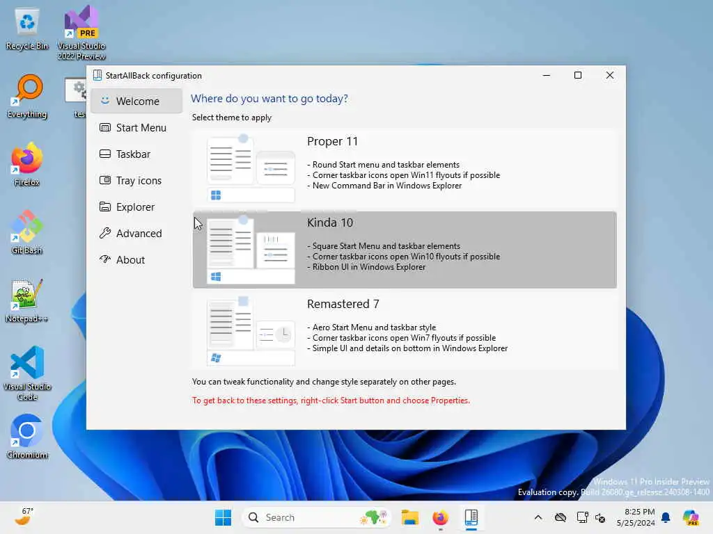Select the Chromium desktop shortcut
The height and width of the screenshot is (534, 713).
click(27, 437)
